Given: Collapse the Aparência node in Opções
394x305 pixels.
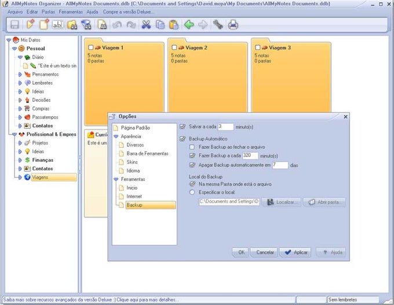Looking at the screenshot, I should point(116,136).
